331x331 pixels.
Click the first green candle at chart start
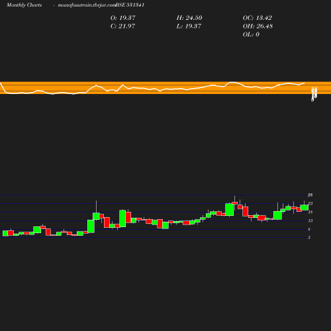click(x=5, y=233)
